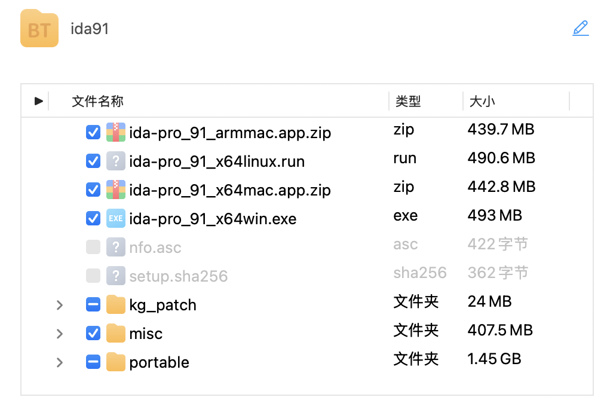The width and height of the screenshot is (607, 397).
Task: Click the x64win EXE file icon
Action: pyautogui.click(x=115, y=218)
